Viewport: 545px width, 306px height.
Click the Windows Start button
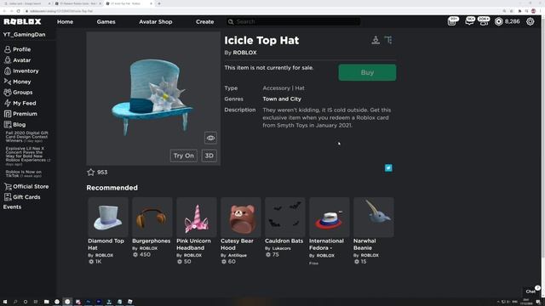pos(5,302)
